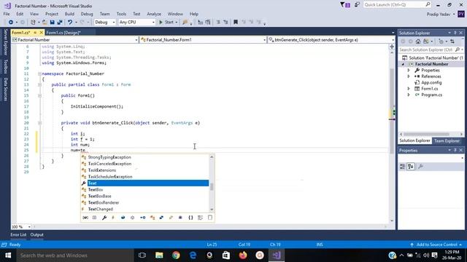Click the Categorized icon in Properties panel

(402, 167)
